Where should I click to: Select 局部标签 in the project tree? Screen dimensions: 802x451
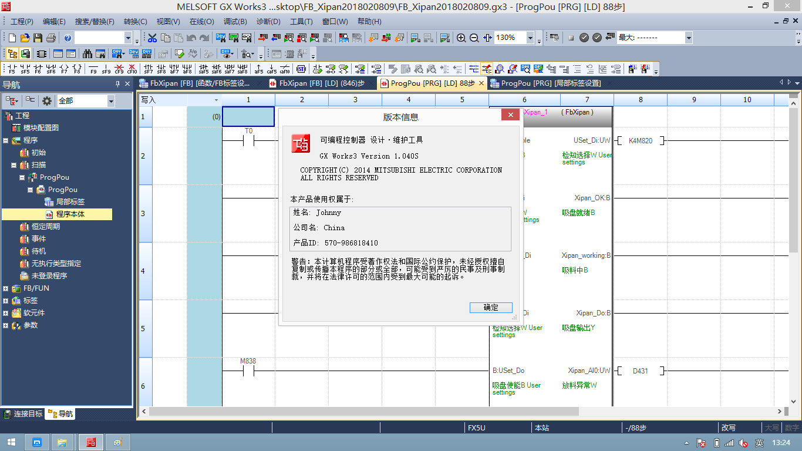[70, 202]
